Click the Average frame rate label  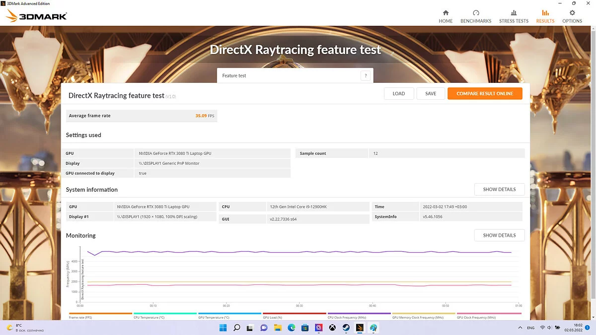[89, 116]
